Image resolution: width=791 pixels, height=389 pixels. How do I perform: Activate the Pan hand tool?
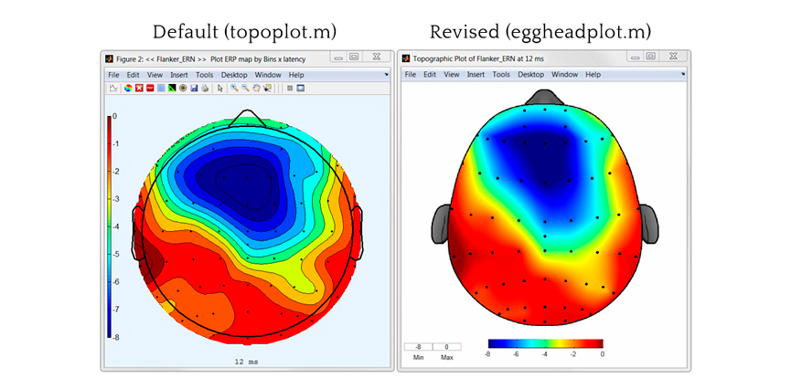[257, 89]
